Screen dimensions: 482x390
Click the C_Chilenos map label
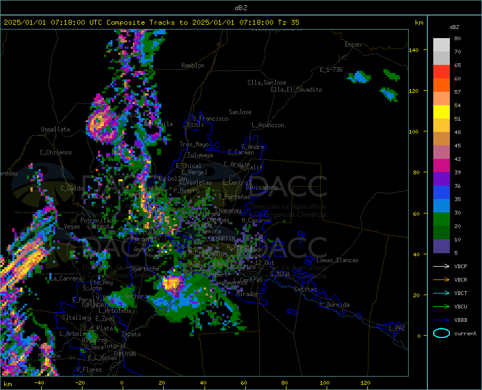click(56, 152)
